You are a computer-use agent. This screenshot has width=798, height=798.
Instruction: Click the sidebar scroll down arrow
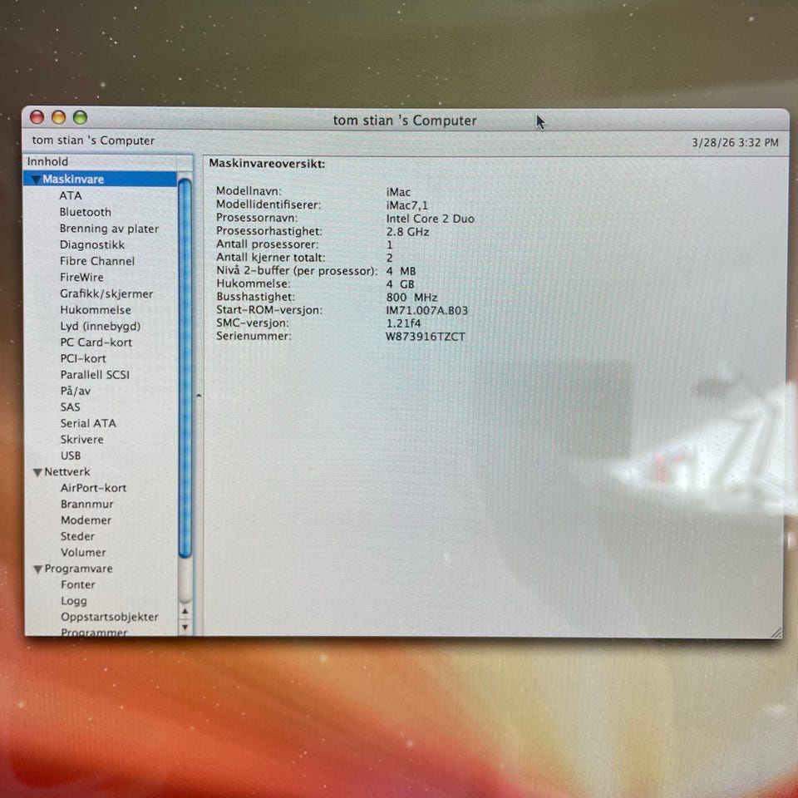click(185, 628)
